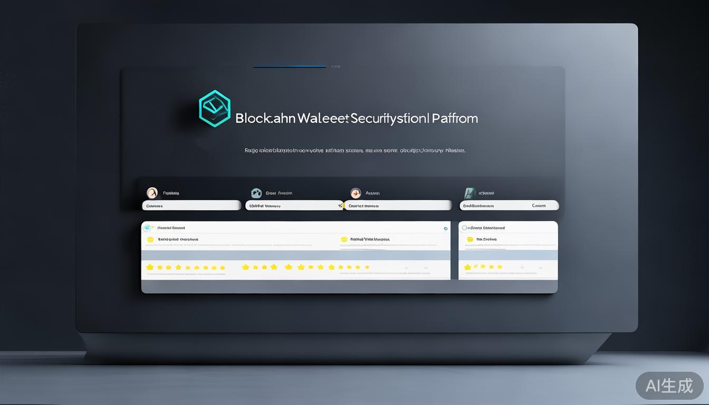This screenshot has height=405, width=709.
Task: Click the green slanted icon above last field
Action: tap(468, 193)
